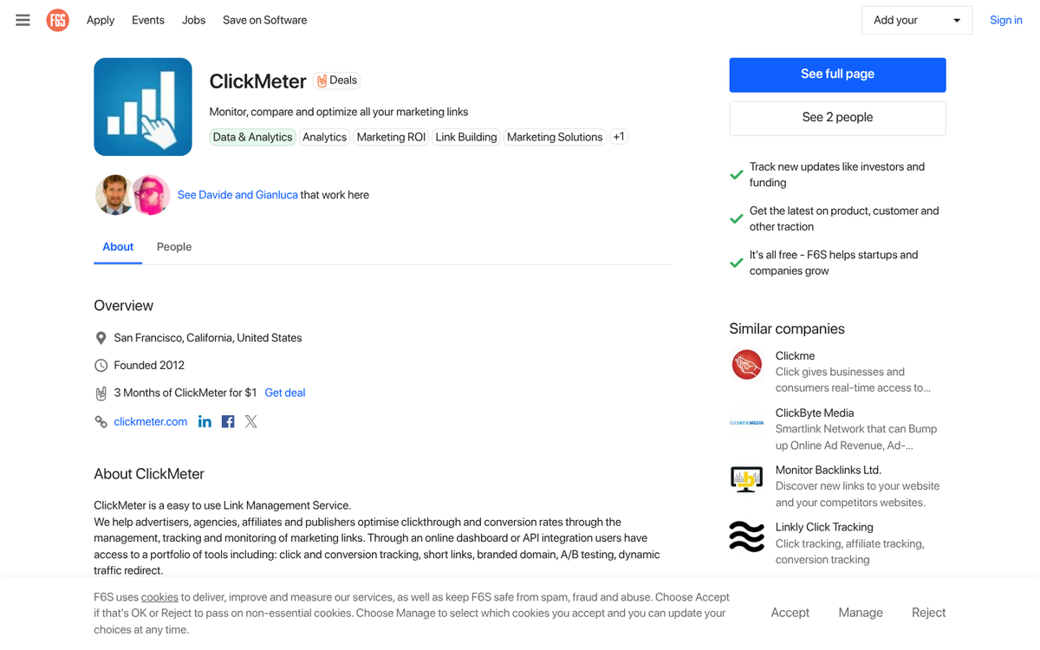
Task: Open ClickMeter's X (Twitter) icon
Action: pos(250,421)
